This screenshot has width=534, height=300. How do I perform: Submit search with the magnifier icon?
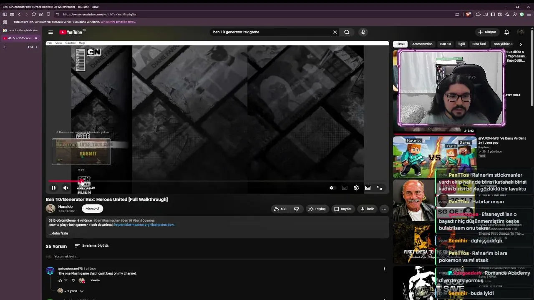click(347, 32)
